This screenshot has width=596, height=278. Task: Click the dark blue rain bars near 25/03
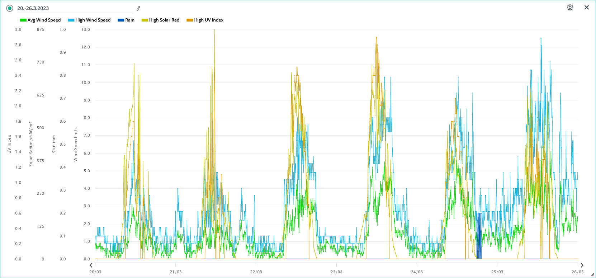point(478,237)
